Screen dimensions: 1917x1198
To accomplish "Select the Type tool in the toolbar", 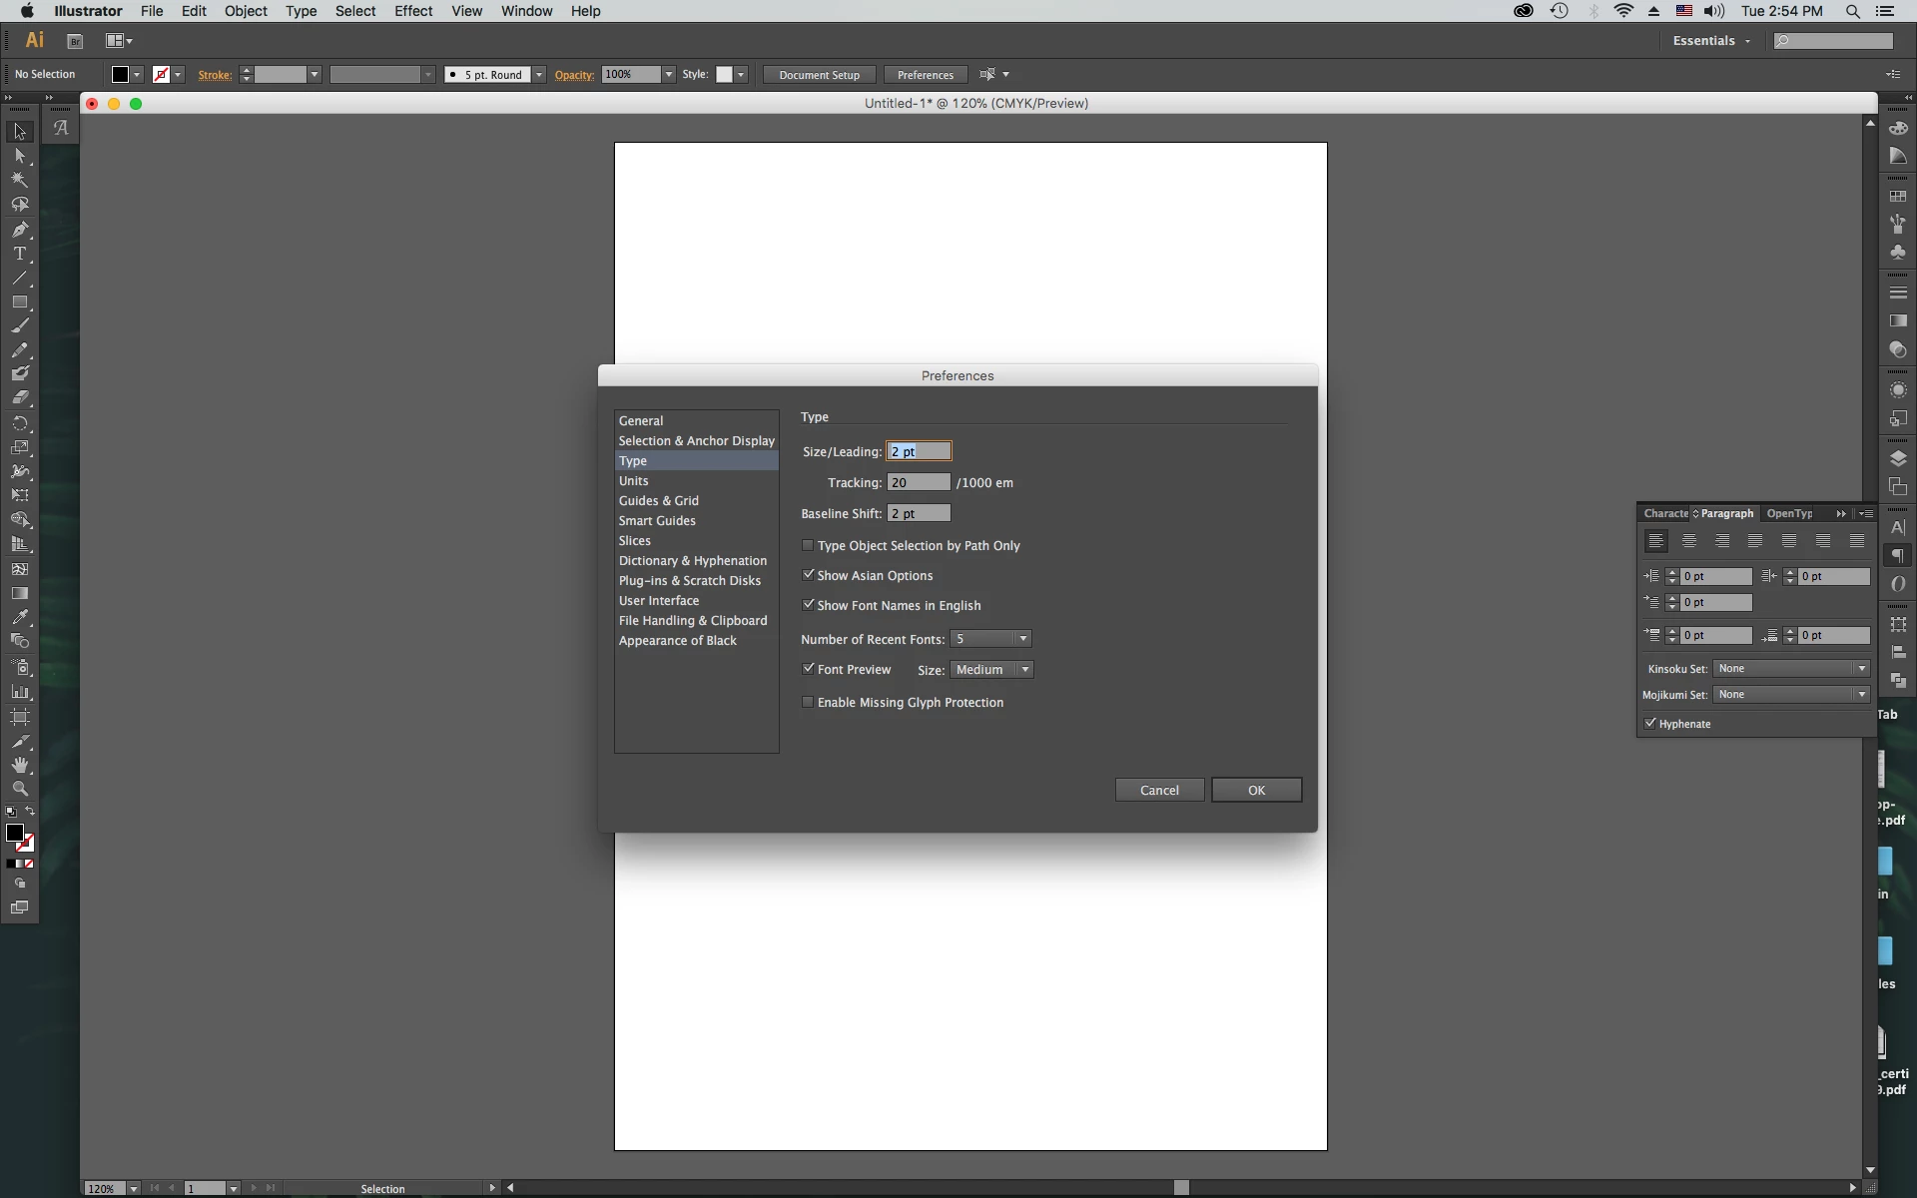I will click(x=19, y=254).
